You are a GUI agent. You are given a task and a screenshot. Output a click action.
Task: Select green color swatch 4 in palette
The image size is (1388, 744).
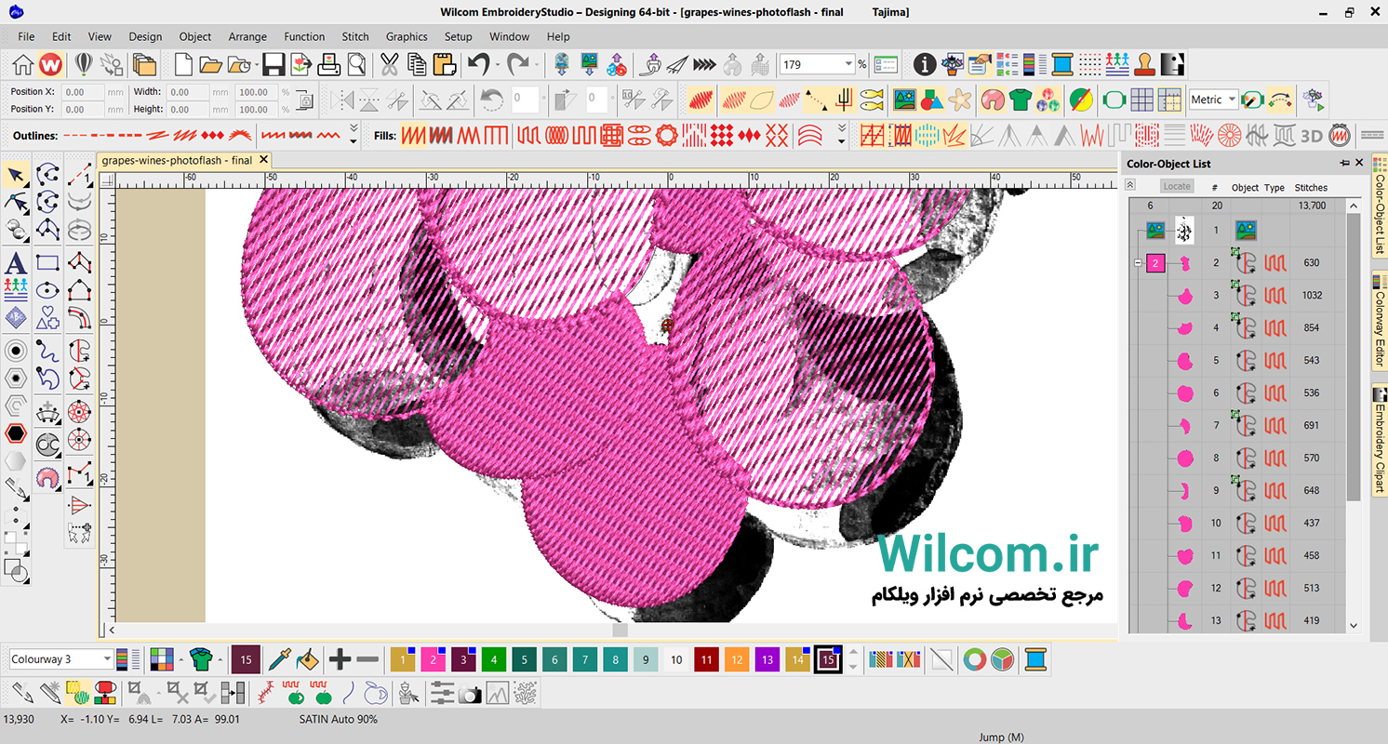coord(494,659)
